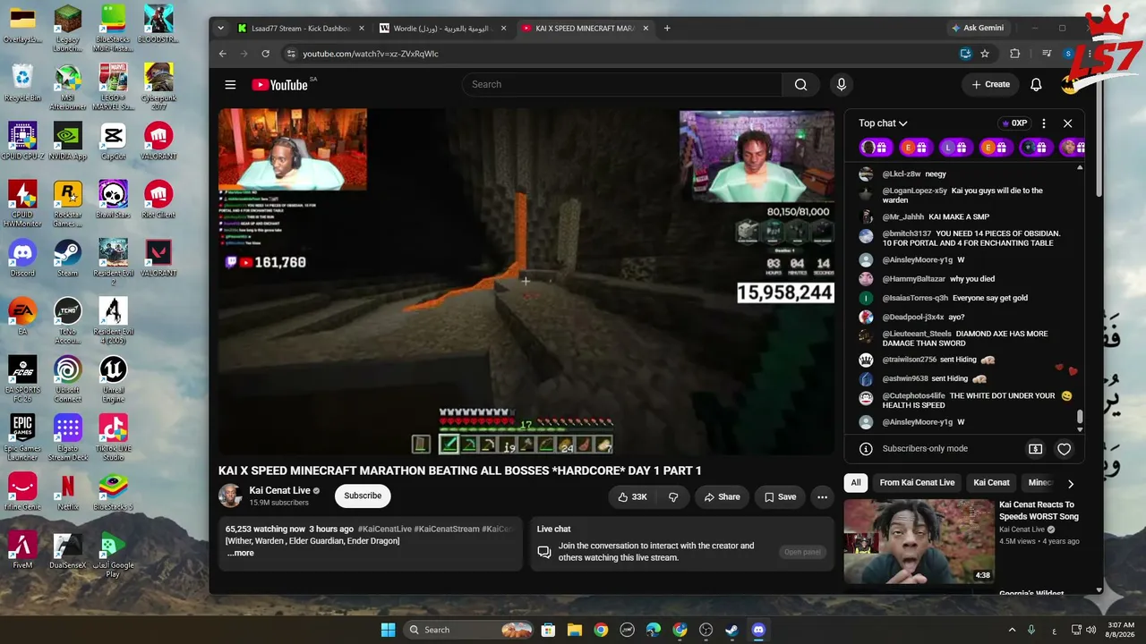Viewport: 1146px width, 644px height.
Task: Open Chrome tab search dropdown arrow
Action: (221, 28)
